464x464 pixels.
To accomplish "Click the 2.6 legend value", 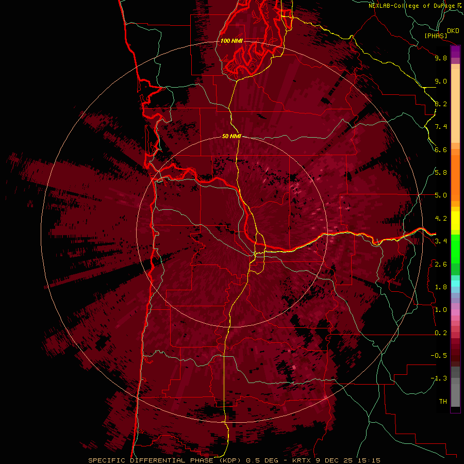I will click(441, 264).
